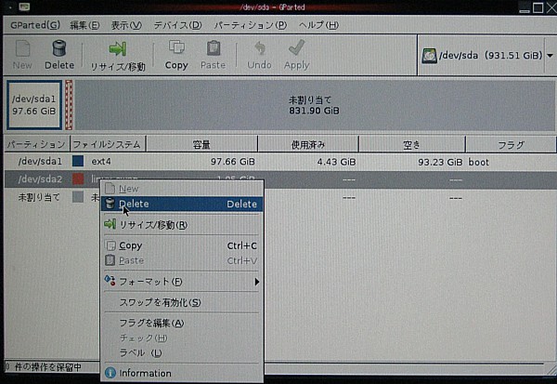Click the Paste clipboard toolbar icon
Image resolution: width=557 pixels, height=384 pixels.
tap(214, 48)
